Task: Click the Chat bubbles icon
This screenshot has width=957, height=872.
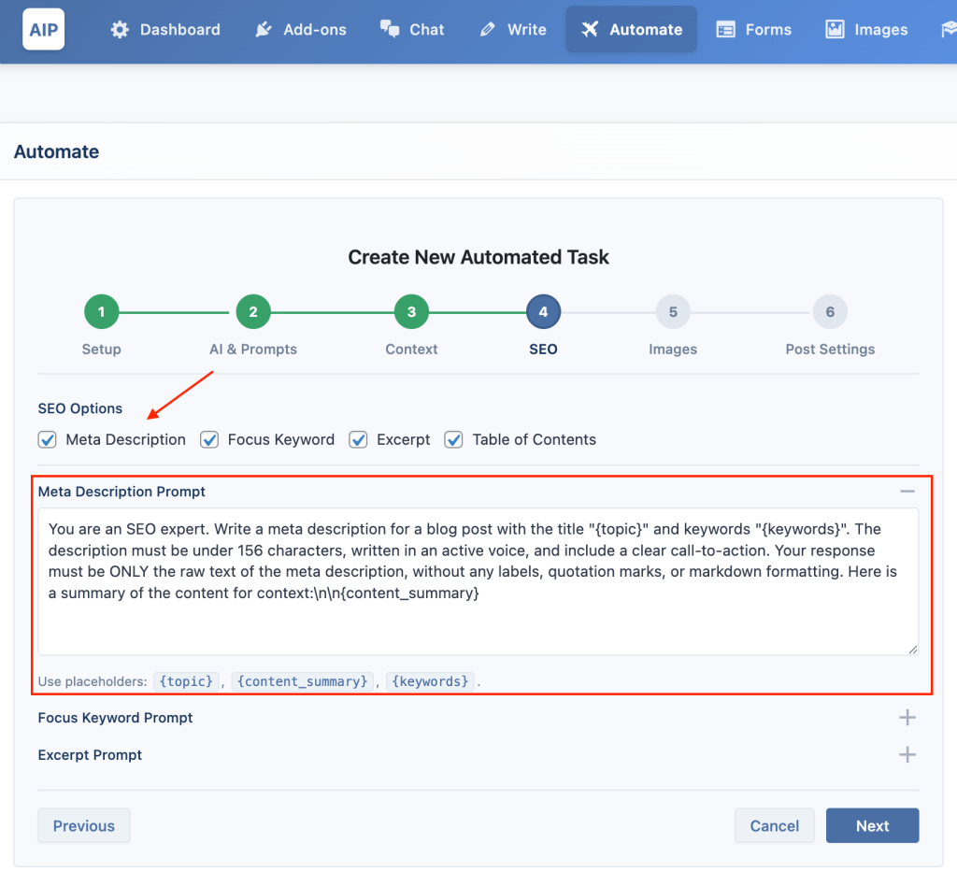Action: [390, 29]
